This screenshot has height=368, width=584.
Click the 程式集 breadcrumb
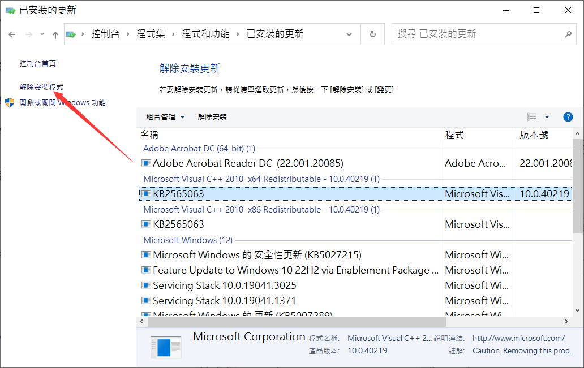[151, 34]
